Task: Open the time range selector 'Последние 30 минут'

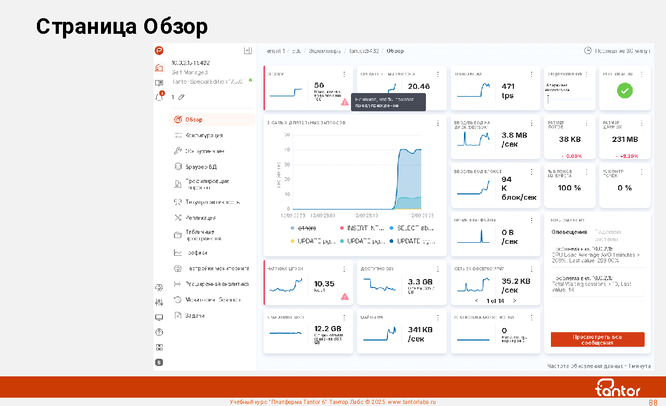Action: [617, 51]
